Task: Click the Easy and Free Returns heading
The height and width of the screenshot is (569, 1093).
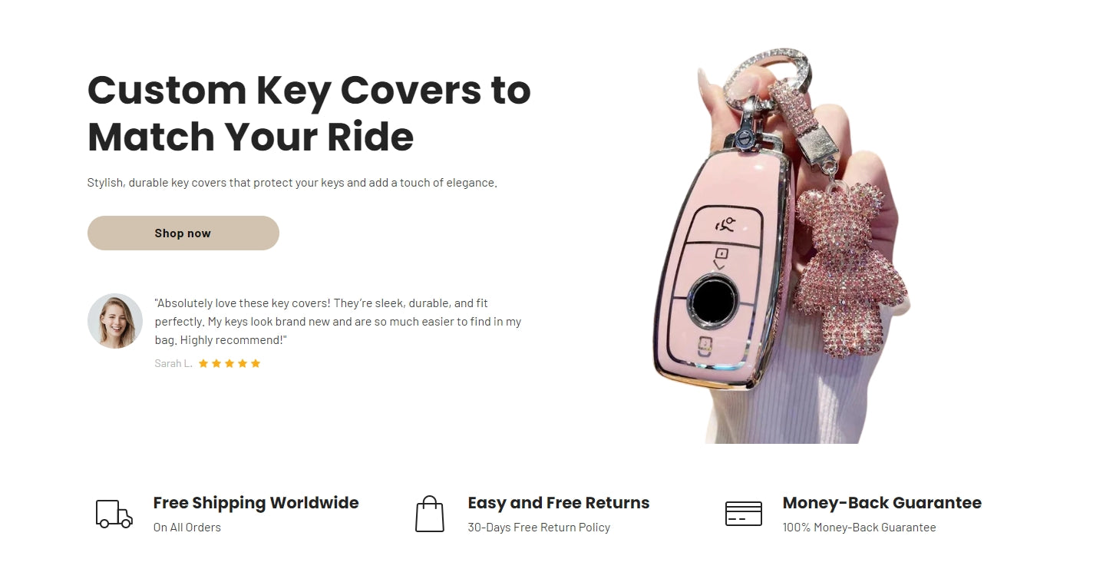Action: pyautogui.click(x=559, y=503)
